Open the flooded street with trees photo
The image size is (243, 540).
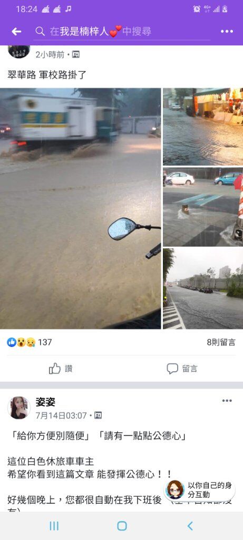[203, 288]
